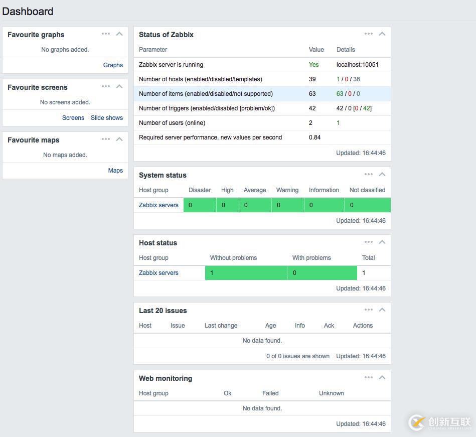Collapse the Favourite graphs panel

click(119, 34)
